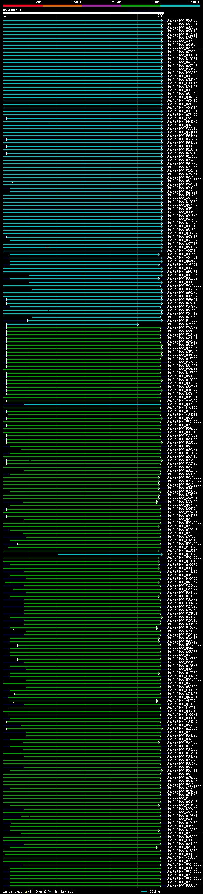This screenshot has width=203, height=894.
Task: Select hit label UniRef100_Q19MR0
Action: tap(182, 555)
